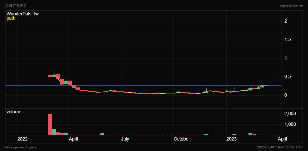Click the price axis value 2

coord(286,21)
